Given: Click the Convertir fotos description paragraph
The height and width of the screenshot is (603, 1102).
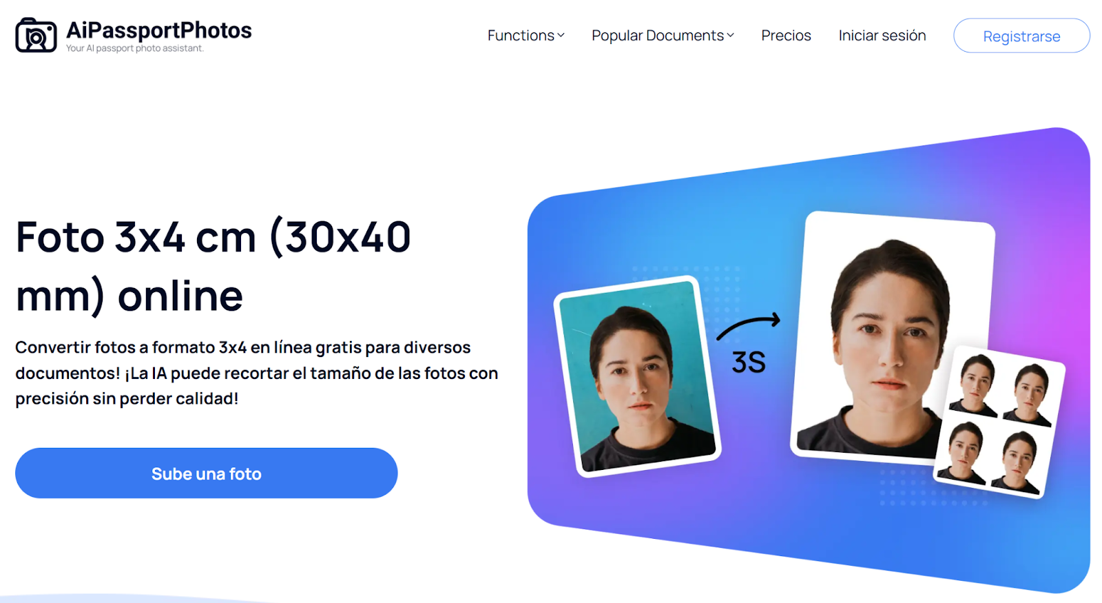Looking at the screenshot, I should click(x=256, y=373).
